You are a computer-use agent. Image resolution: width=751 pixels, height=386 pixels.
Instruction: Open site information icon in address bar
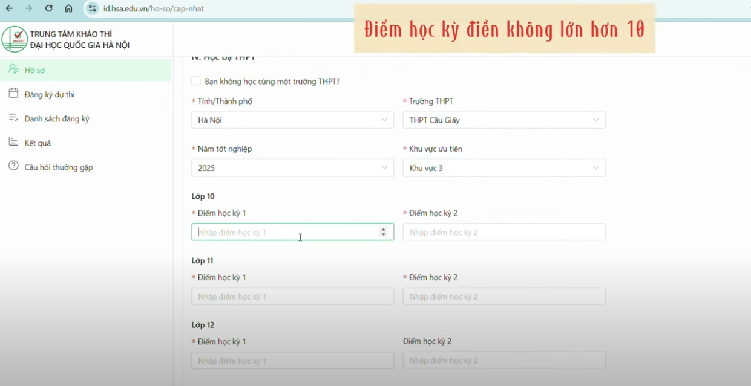tap(92, 8)
